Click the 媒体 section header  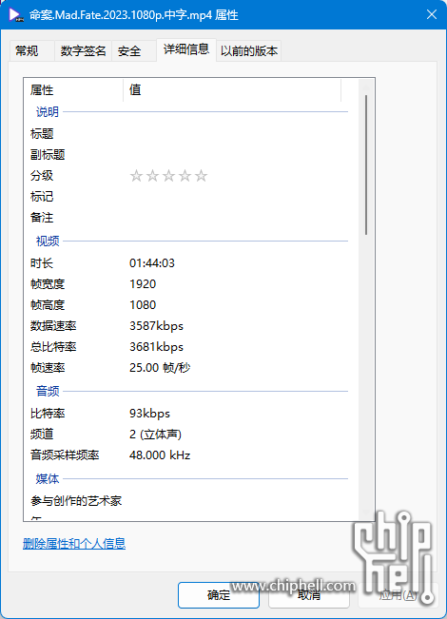tap(48, 479)
